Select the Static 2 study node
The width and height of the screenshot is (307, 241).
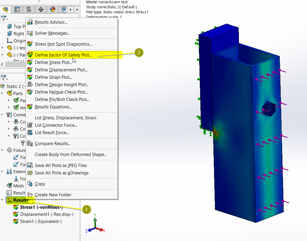point(13,86)
